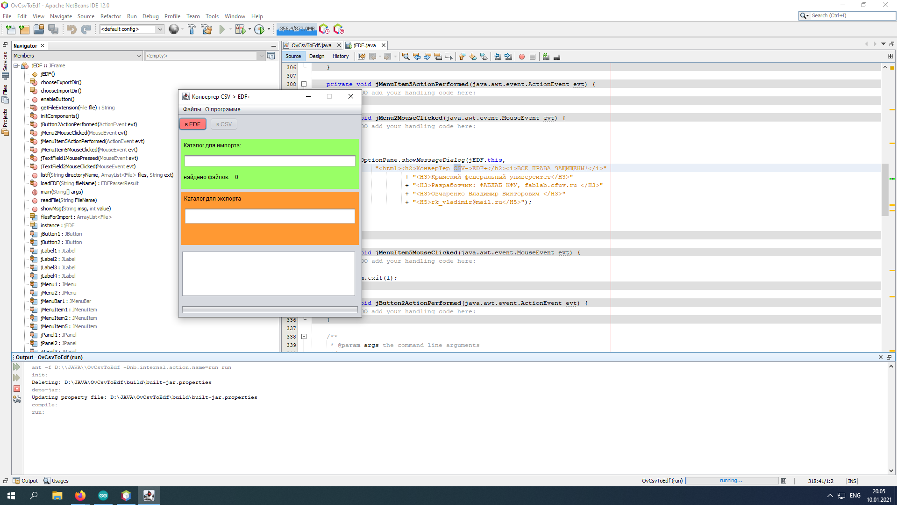This screenshot has width=897, height=505.
Task: Switch to OvCsvToEdf.java editor tab
Action: (311, 45)
